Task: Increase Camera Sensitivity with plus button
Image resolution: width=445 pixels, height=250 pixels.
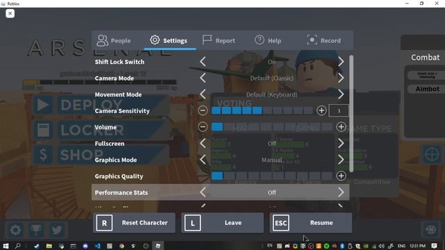Action: 321,110
